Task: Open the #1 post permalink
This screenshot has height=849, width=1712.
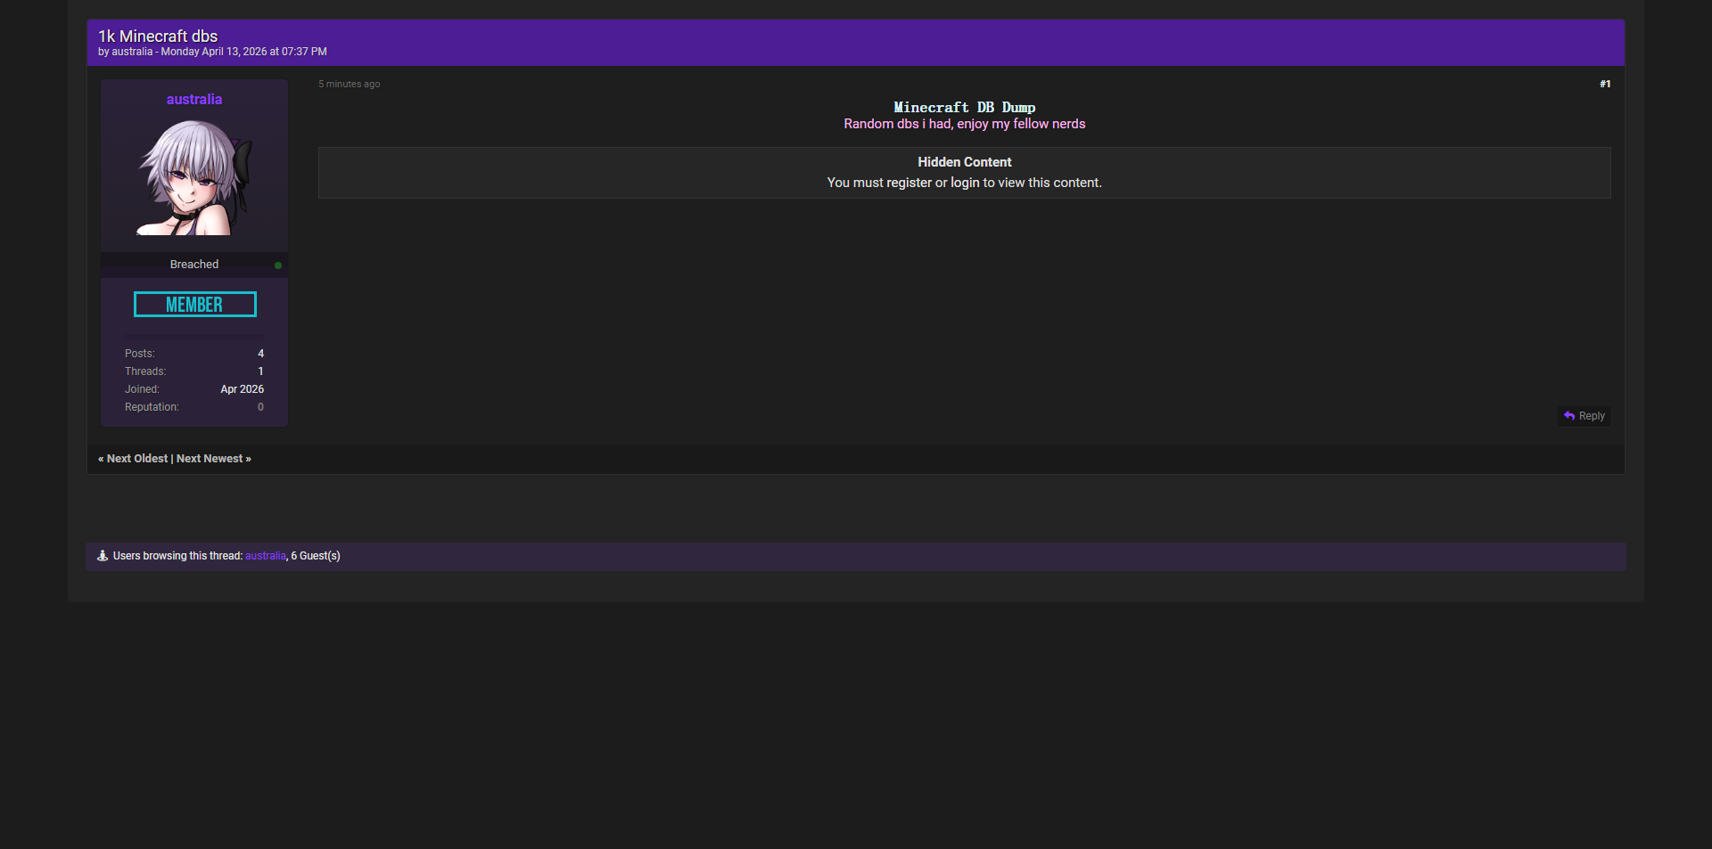Action: (x=1605, y=85)
